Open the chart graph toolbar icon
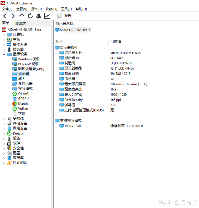 tap(47, 16)
